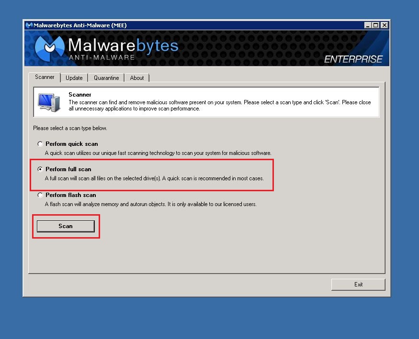Select the Perform flash scan radio button
419x339 pixels.
tap(40, 195)
